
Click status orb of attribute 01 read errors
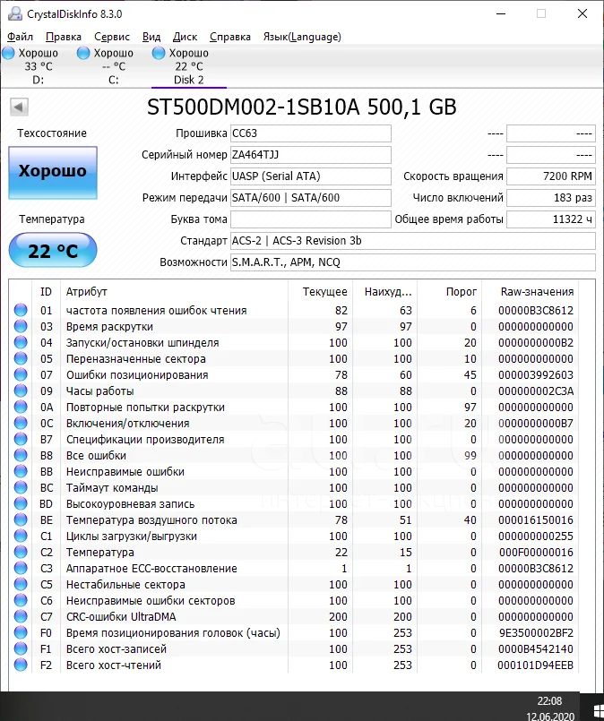21,310
